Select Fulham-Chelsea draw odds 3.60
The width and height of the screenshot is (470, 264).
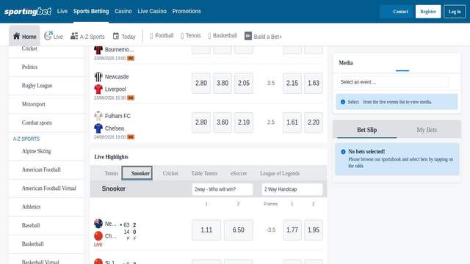(x=223, y=122)
